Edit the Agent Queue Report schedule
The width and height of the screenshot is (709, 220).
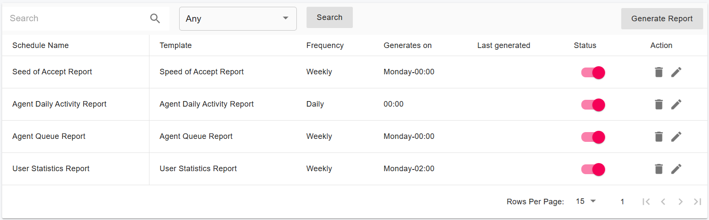(x=676, y=137)
